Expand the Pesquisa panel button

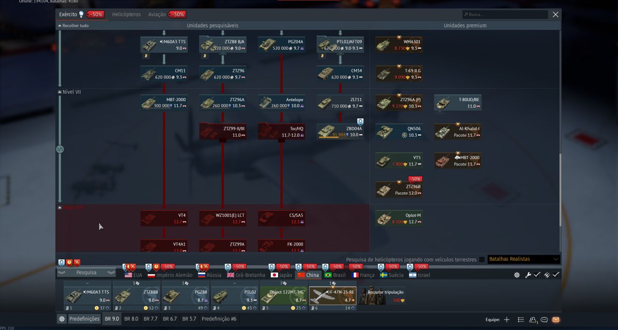[x=87, y=273]
